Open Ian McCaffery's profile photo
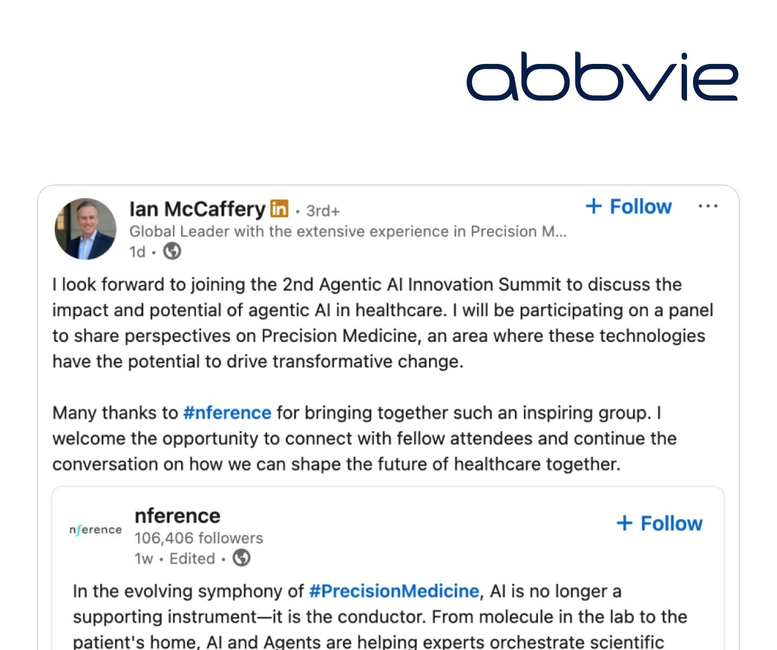 coord(86,229)
